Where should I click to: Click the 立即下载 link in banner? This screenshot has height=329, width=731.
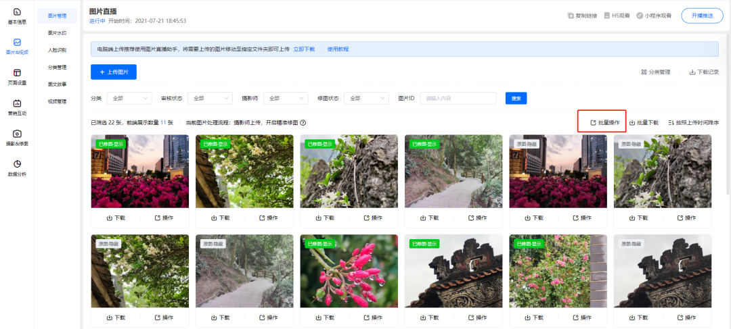click(x=304, y=49)
